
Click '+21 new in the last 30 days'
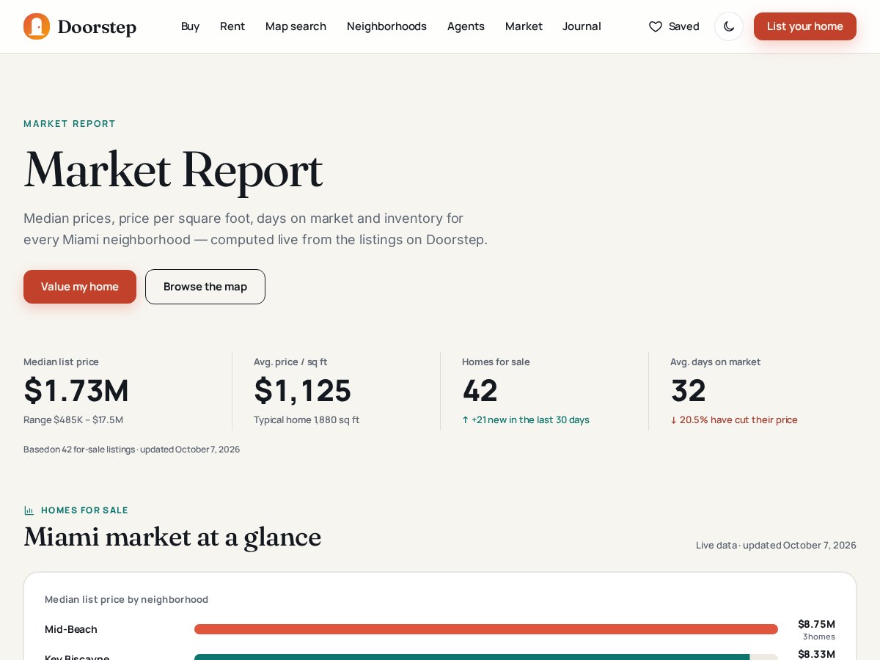click(526, 420)
